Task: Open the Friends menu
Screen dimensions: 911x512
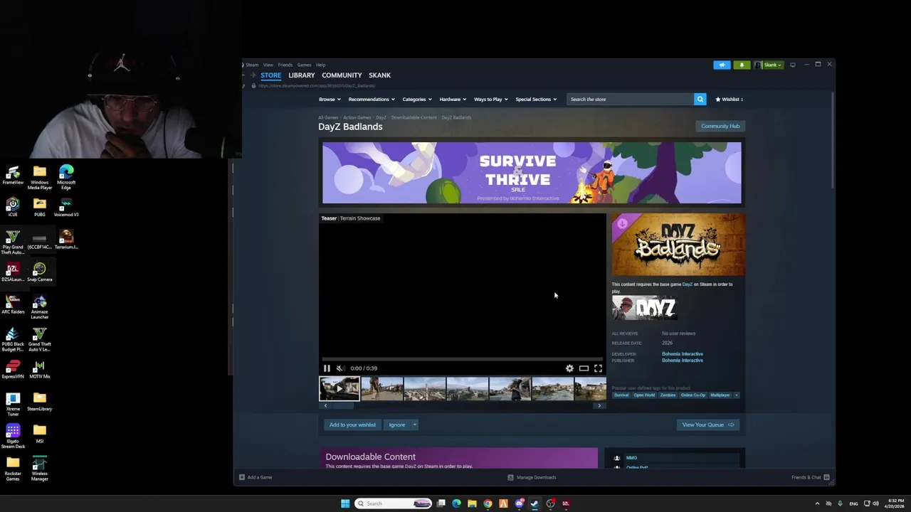Action: tap(285, 65)
